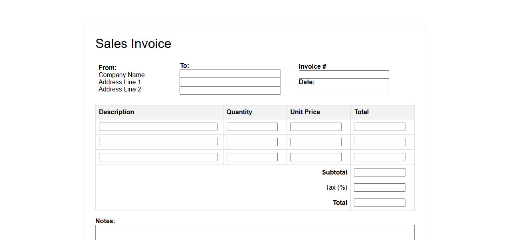Select the third To: address field
Image resolution: width=510 pixels, height=240 pixels.
(x=230, y=91)
